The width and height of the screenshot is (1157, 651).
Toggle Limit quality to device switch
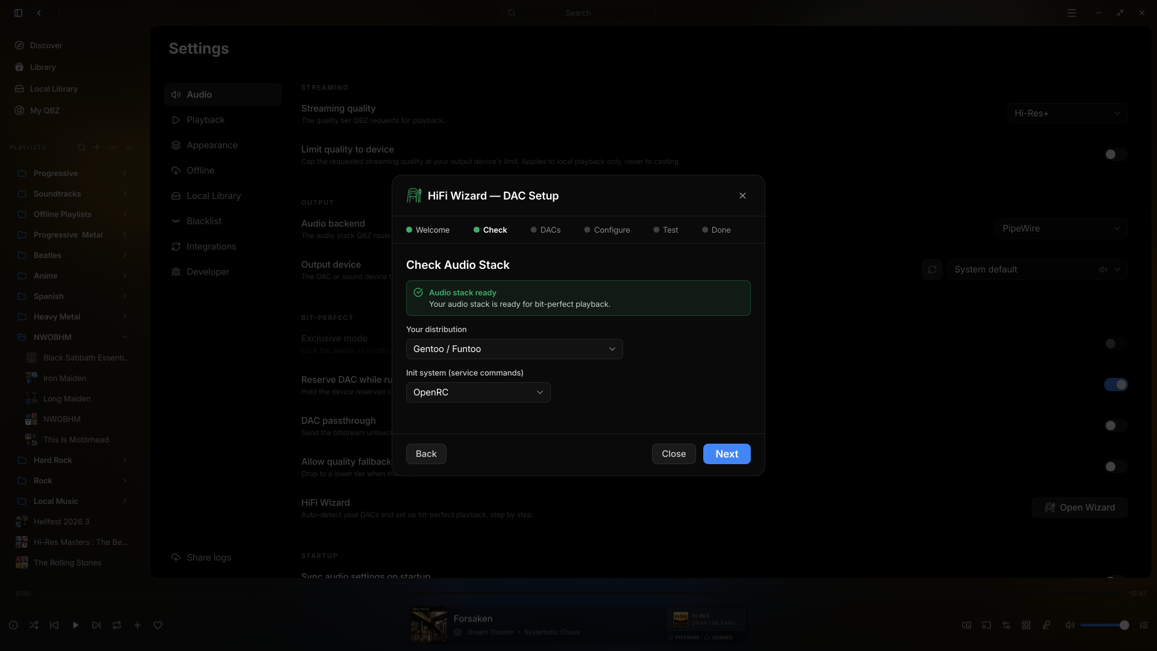[1115, 154]
